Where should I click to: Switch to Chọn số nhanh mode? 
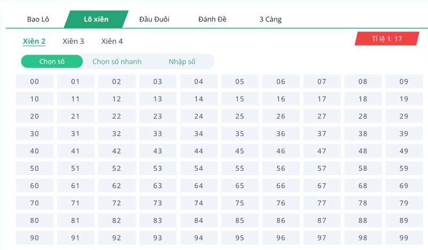click(x=117, y=62)
